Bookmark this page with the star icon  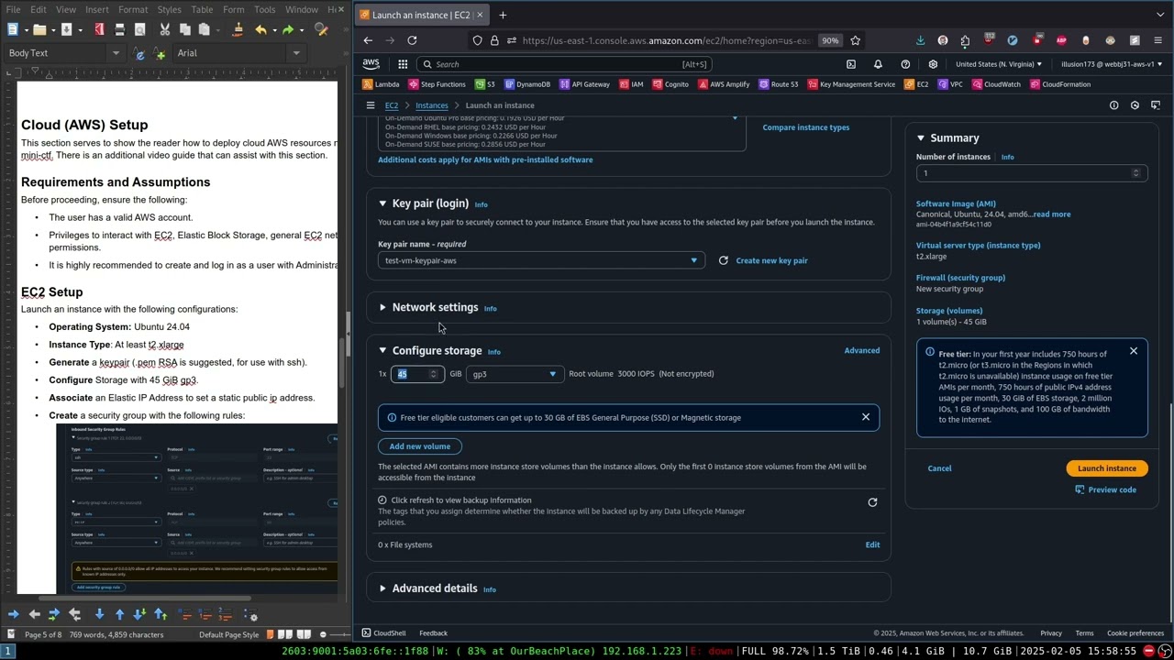click(x=855, y=40)
